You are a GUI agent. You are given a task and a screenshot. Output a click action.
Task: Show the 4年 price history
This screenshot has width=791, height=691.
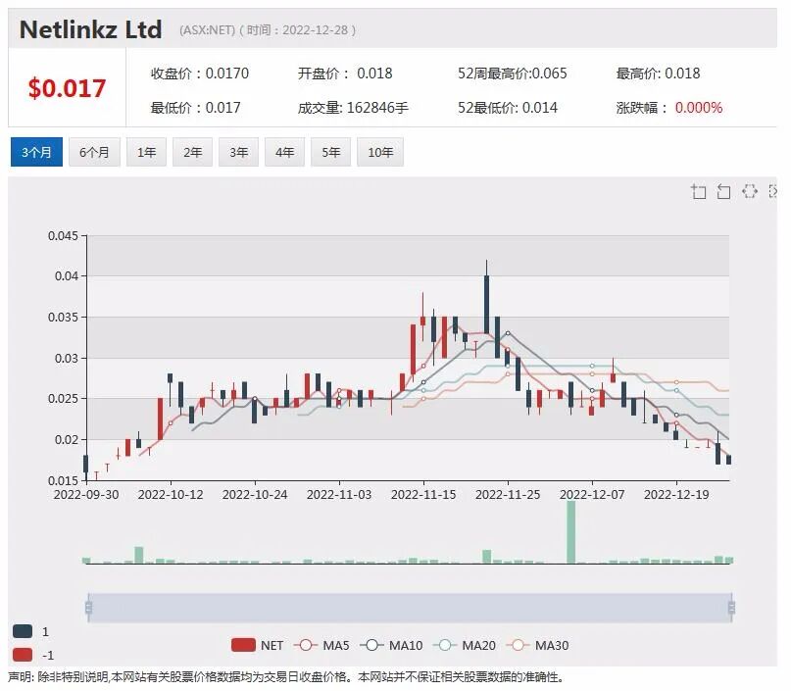[284, 152]
